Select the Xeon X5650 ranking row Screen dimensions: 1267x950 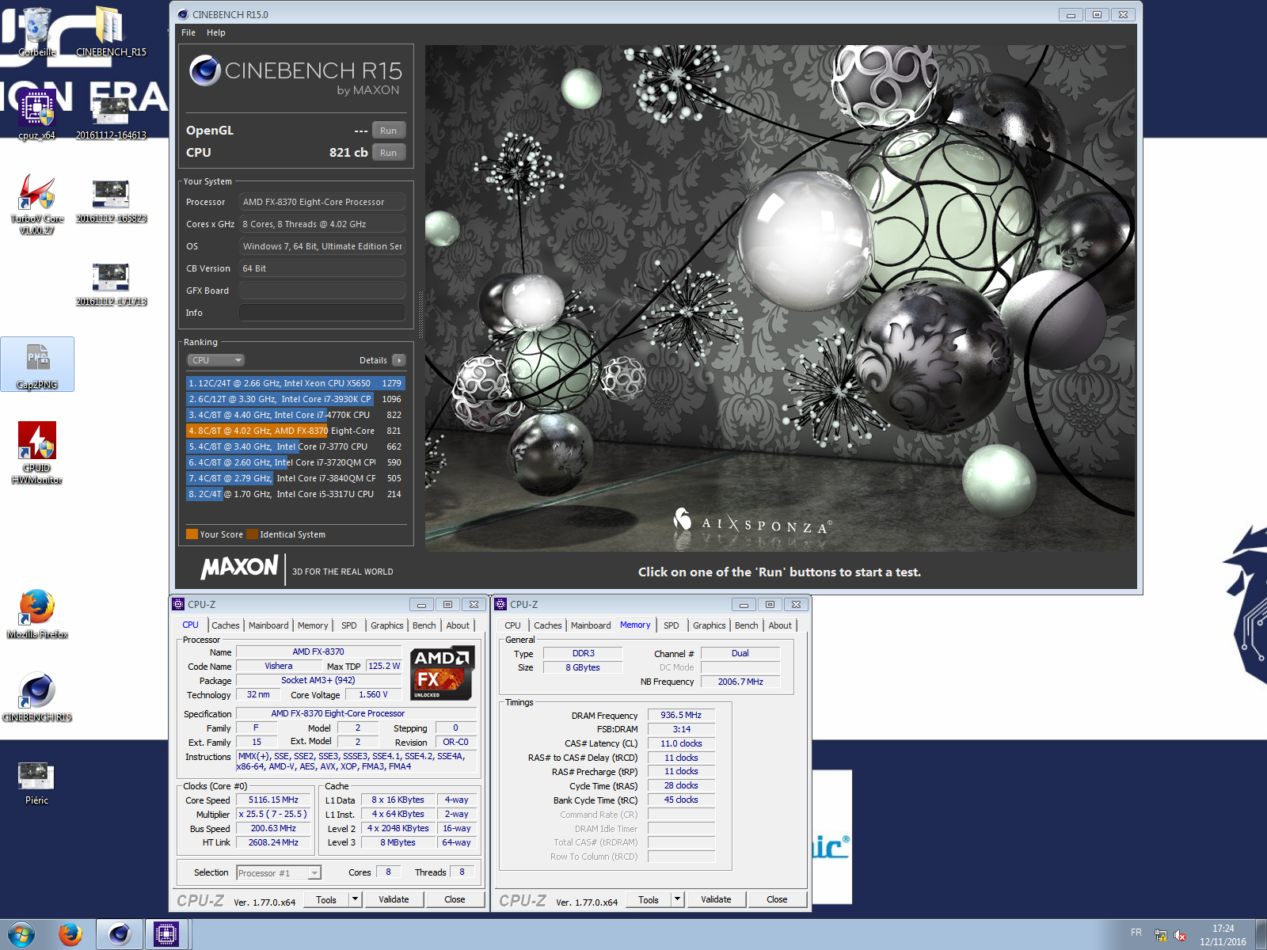pos(296,383)
